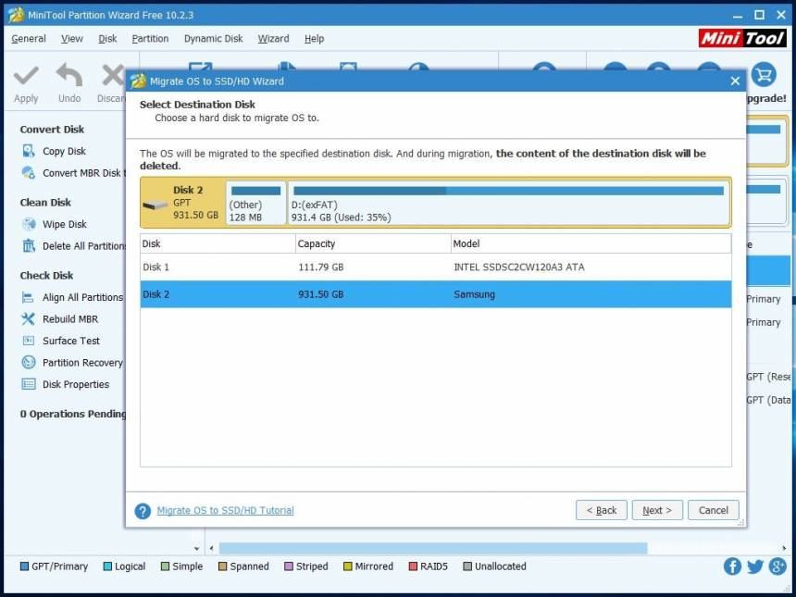The width and height of the screenshot is (796, 597).
Task: Click the Back button in wizard
Action: (x=602, y=510)
